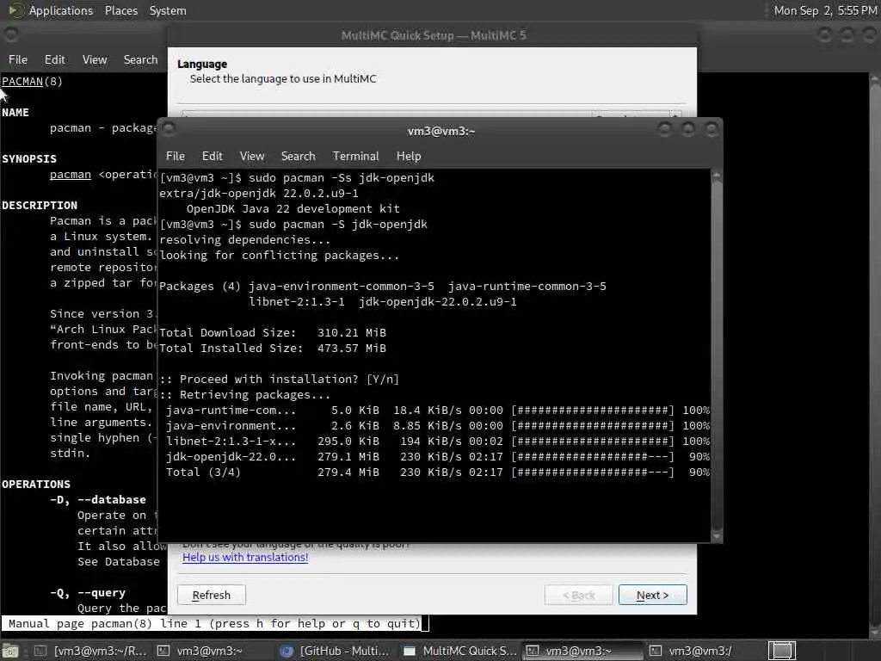Click terminal icon of vm3@vm3:/ taskbar entry
This screenshot has height=661, width=881.
coord(655,651)
